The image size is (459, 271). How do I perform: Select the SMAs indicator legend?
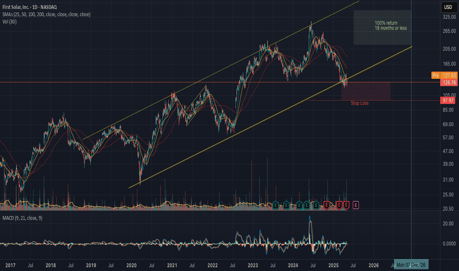click(46, 14)
